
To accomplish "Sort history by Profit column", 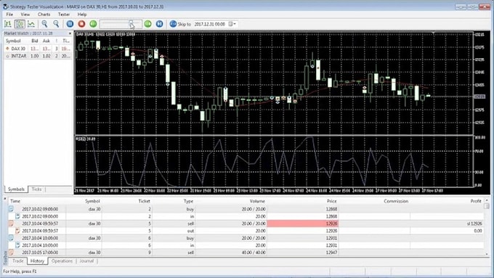I will click(476, 201).
